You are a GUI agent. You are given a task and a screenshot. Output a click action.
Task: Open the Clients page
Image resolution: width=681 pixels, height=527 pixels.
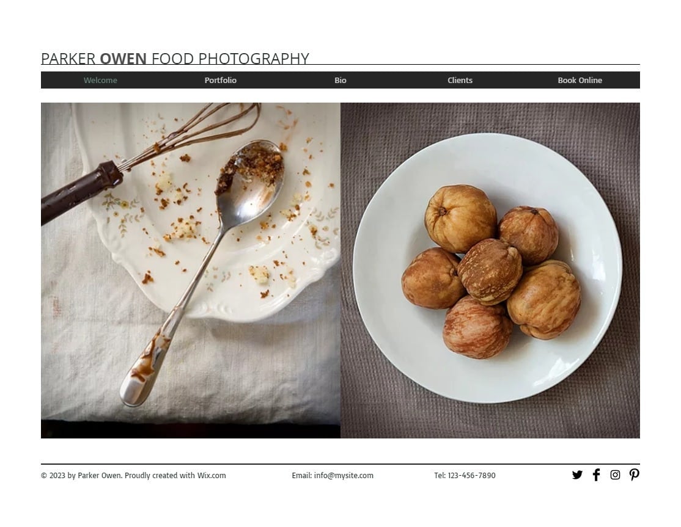pyautogui.click(x=460, y=80)
